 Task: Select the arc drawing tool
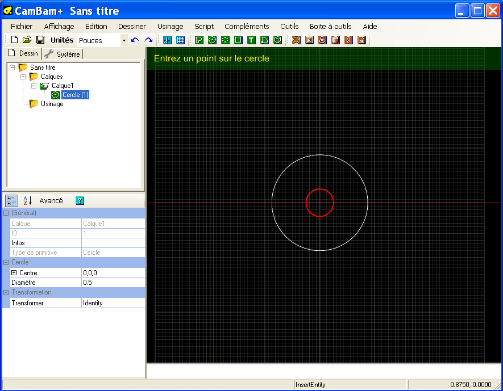pos(264,40)
